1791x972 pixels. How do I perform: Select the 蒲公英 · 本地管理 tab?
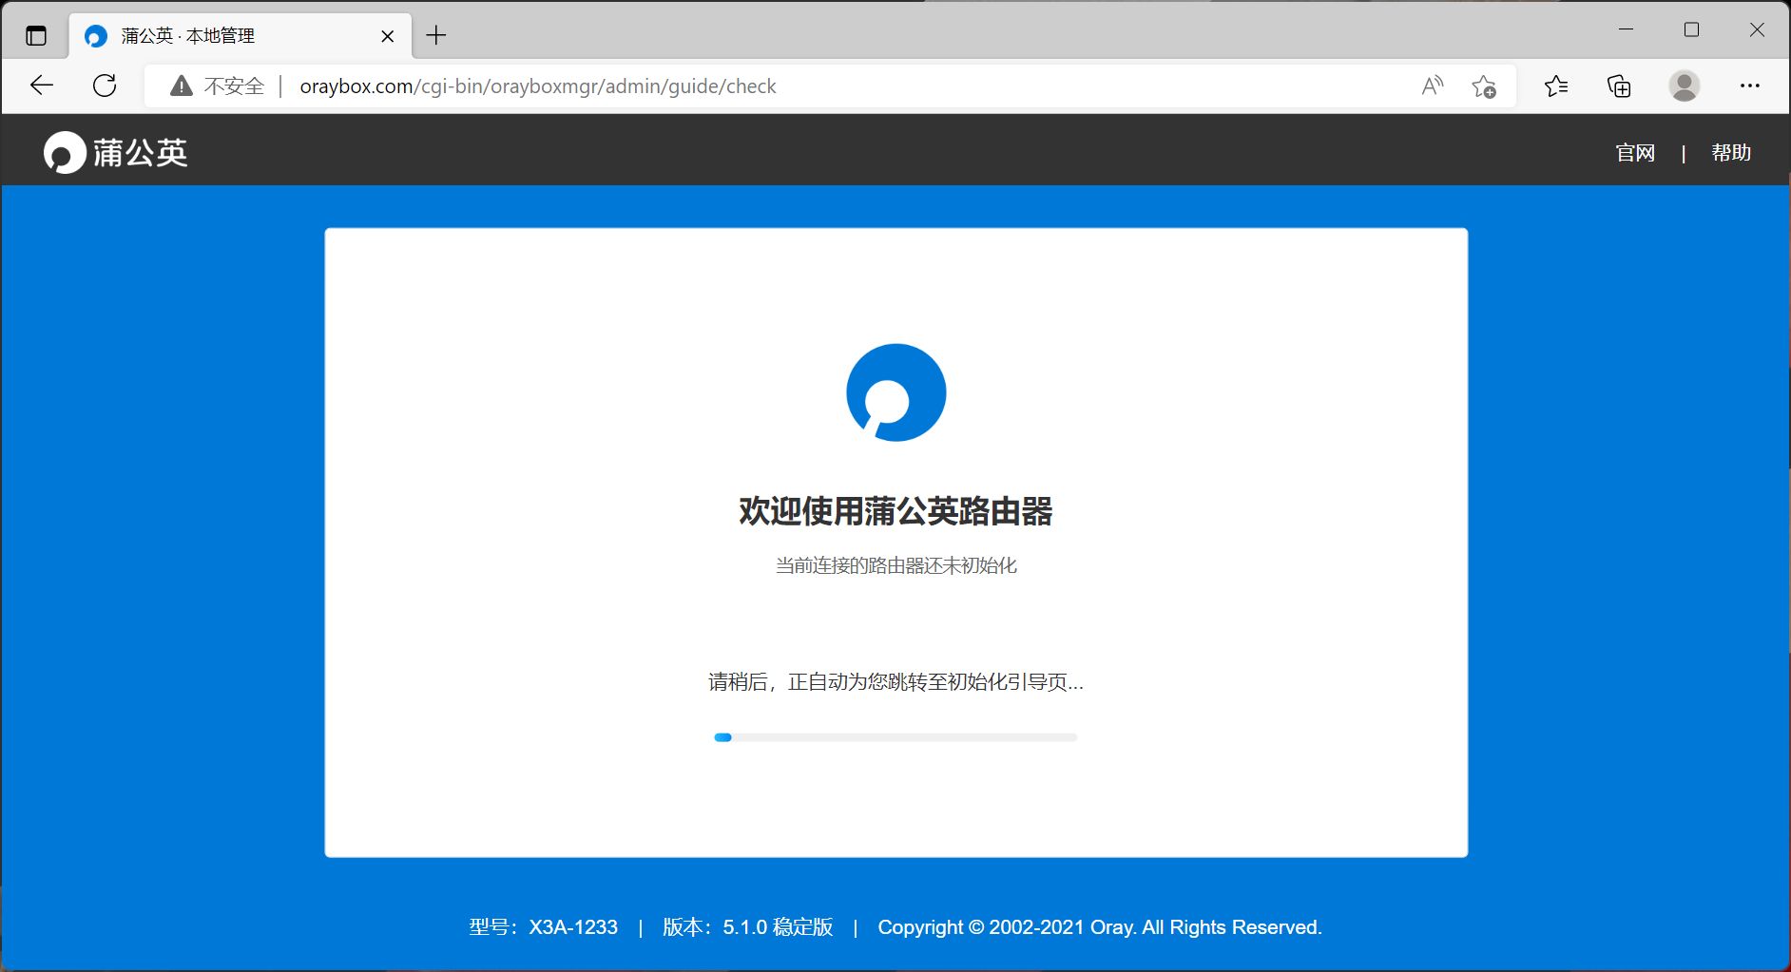tap(219, 36)
